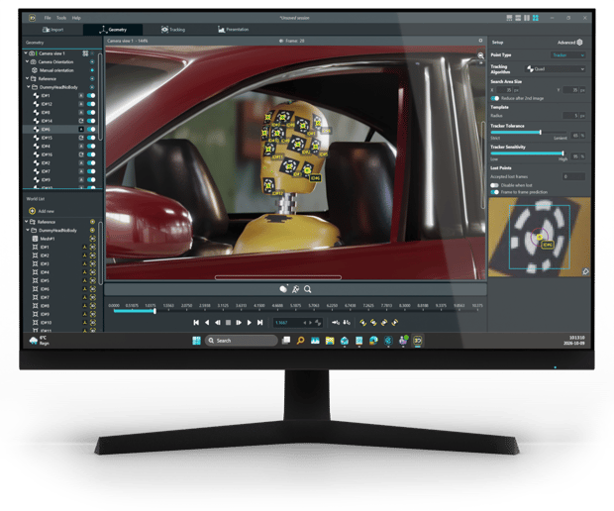Enable Disable when lost switch
The width and height of the screenshot is (614, 511).
pyautogui.click(x=495, y=185)
